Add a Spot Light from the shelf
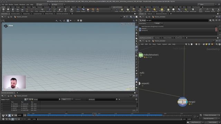221x124 pixels. click(128, 10)
